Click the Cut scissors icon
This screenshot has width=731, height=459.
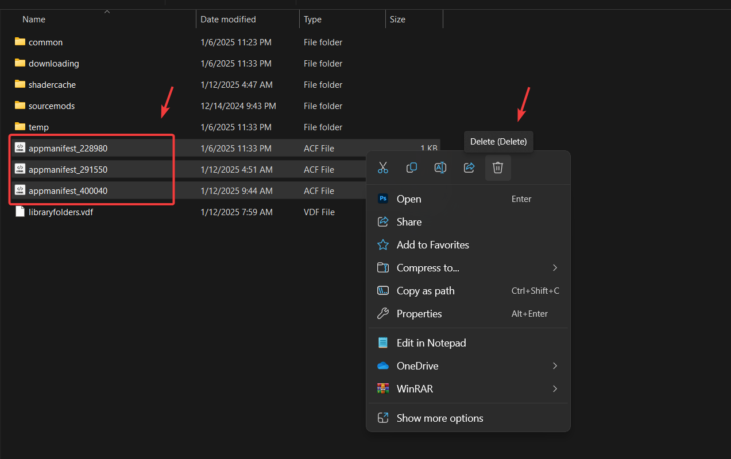click(383, 168)
